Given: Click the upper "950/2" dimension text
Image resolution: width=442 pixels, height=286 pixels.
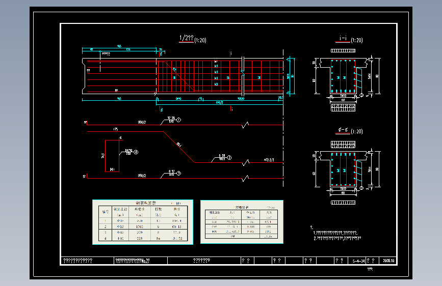Looking at the screenshot, I should click(x=142, y=123).
